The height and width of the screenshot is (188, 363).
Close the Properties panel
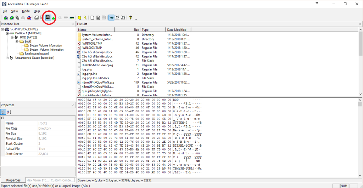73,105
